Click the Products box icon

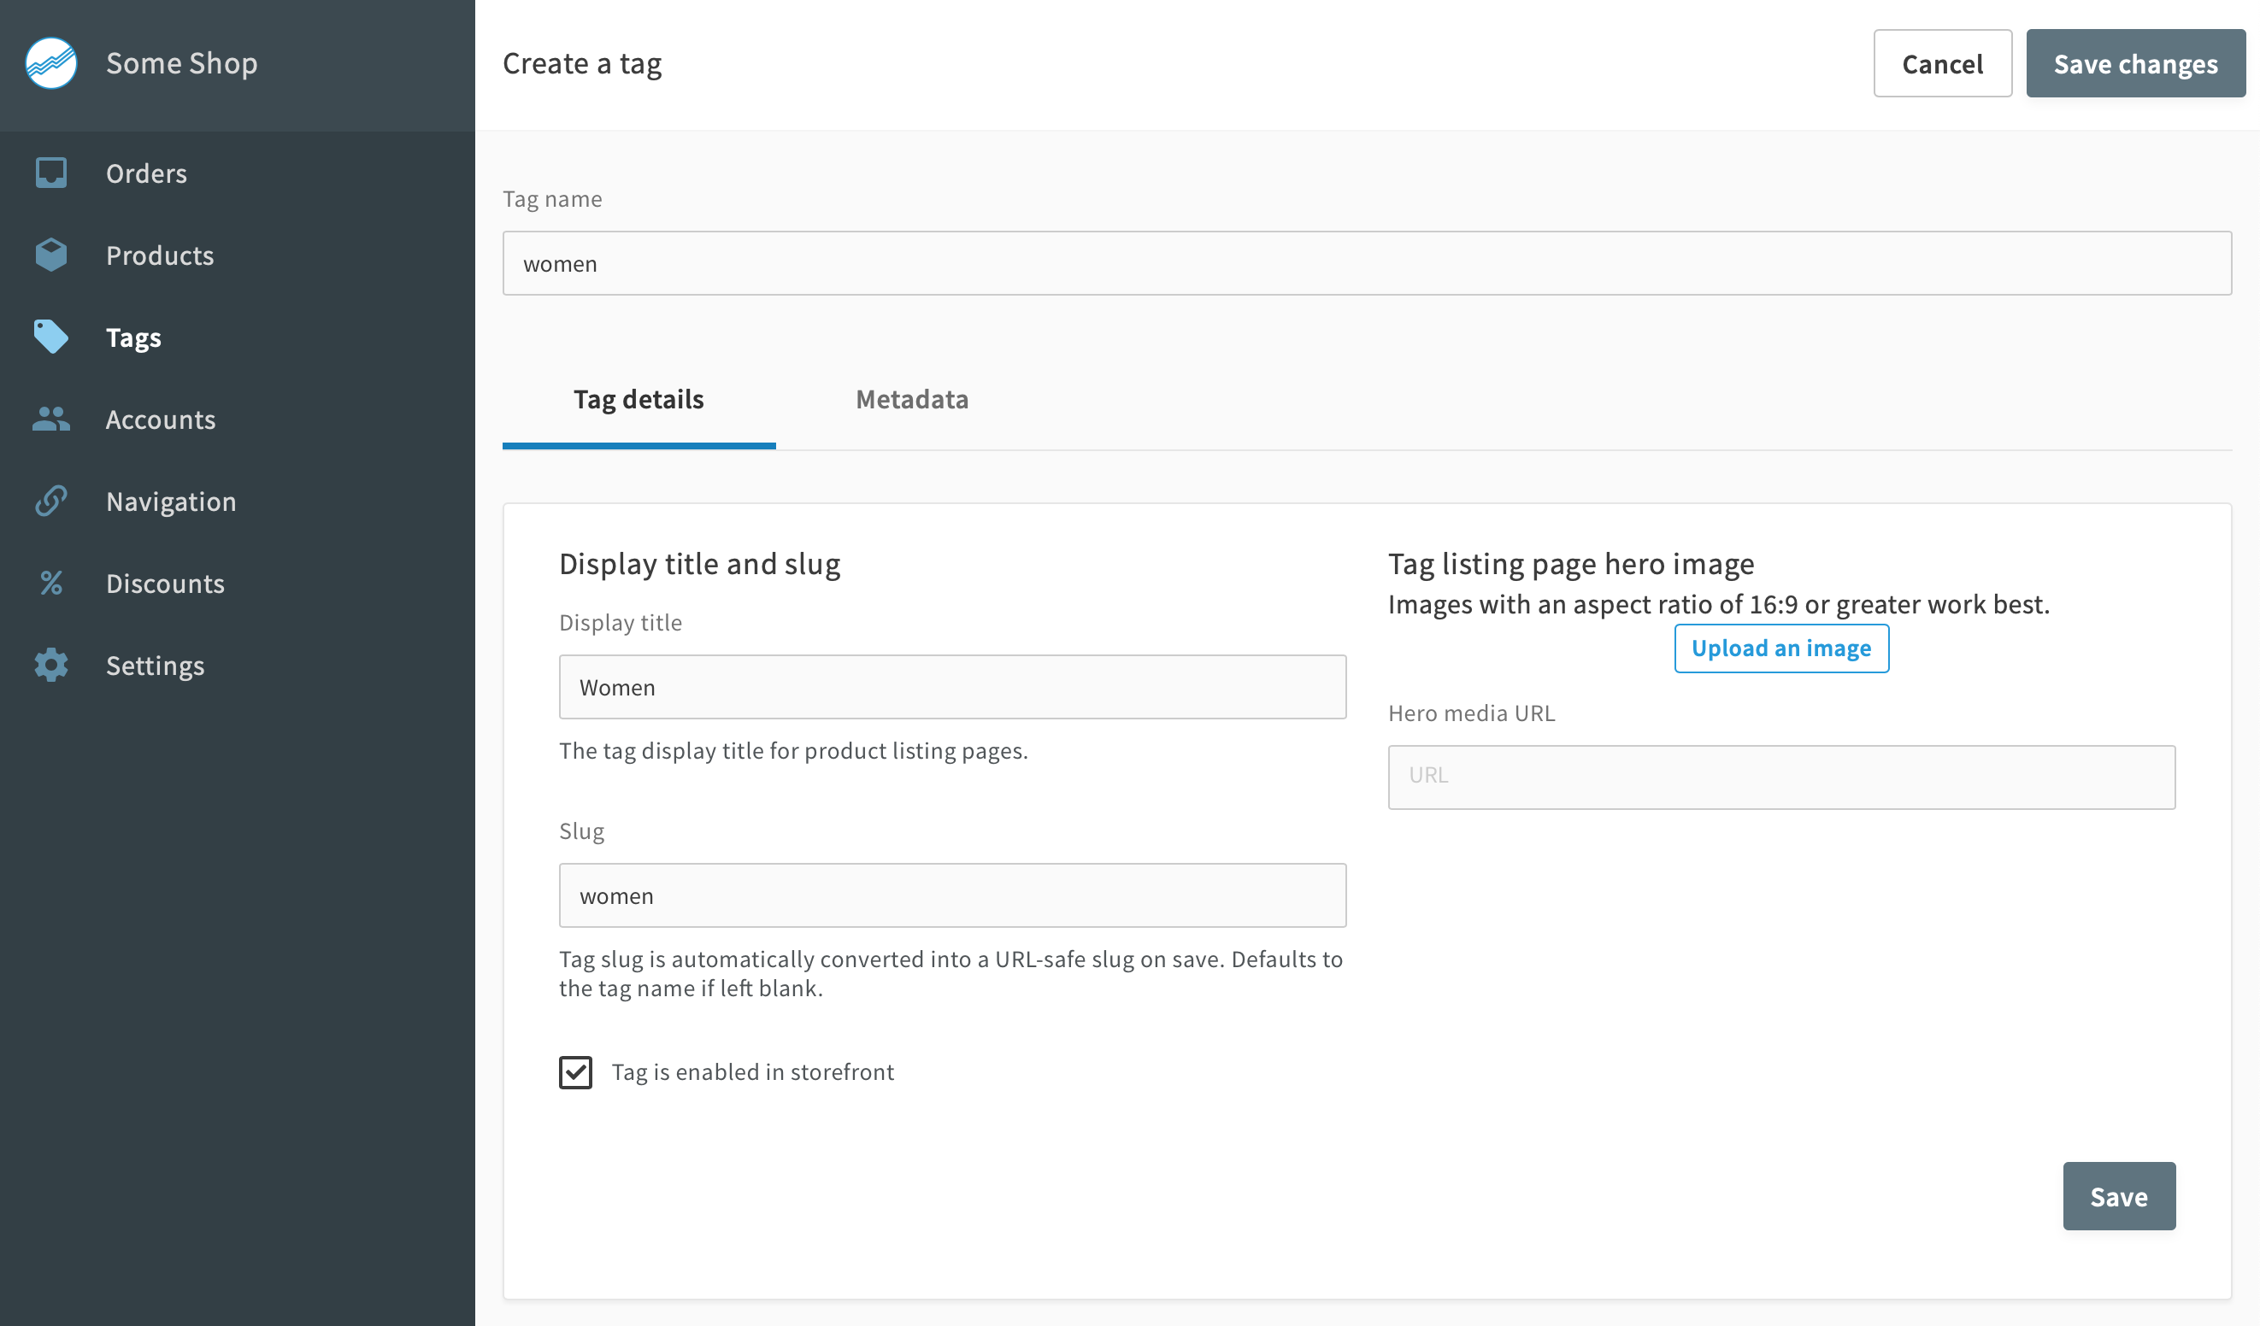point(51,255)
